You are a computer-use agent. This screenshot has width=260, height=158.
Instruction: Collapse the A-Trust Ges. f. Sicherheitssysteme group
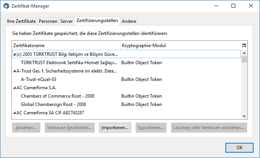coord(14,71)
